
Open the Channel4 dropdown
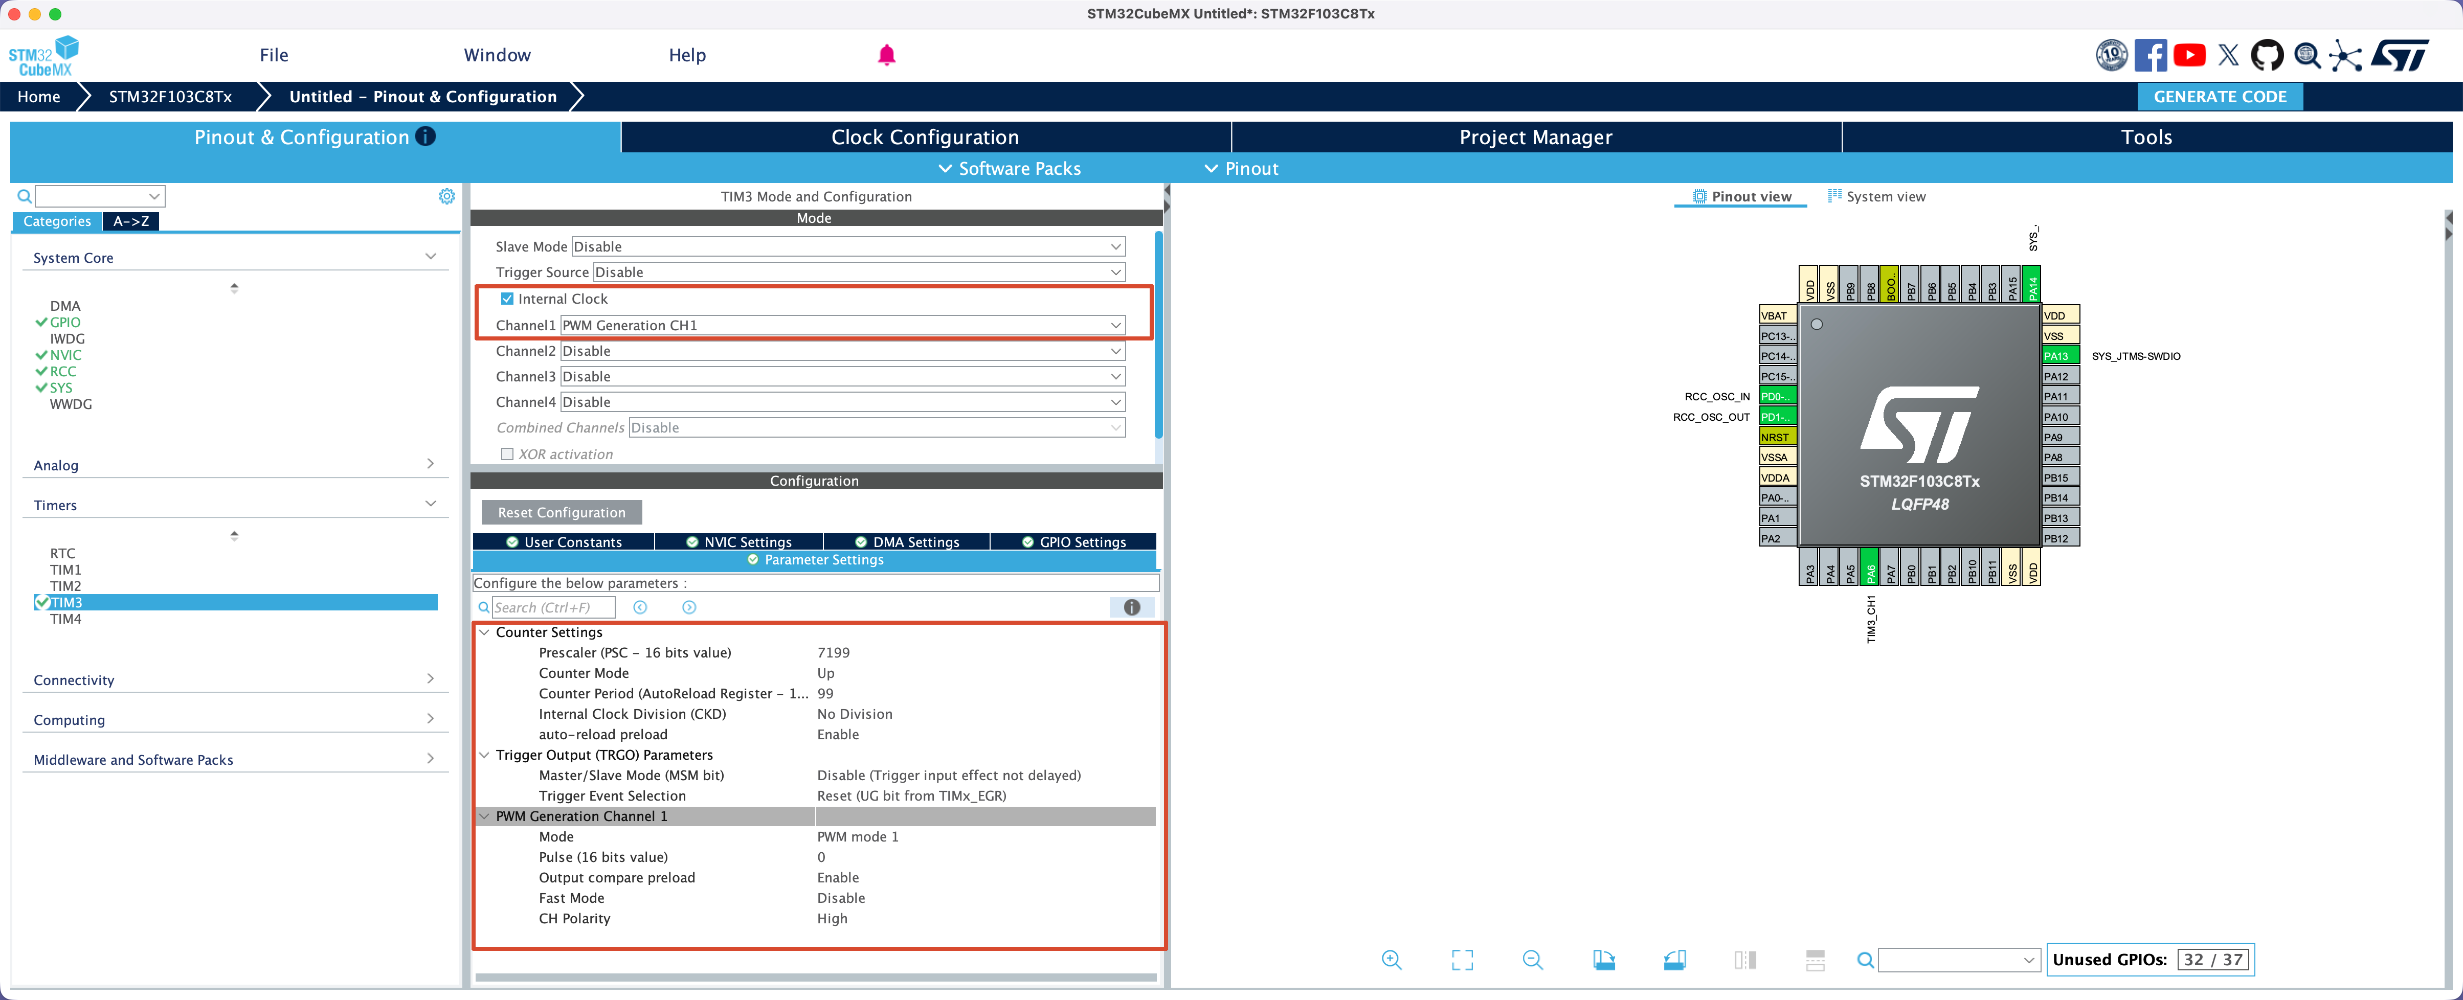[x=842, y=402]
